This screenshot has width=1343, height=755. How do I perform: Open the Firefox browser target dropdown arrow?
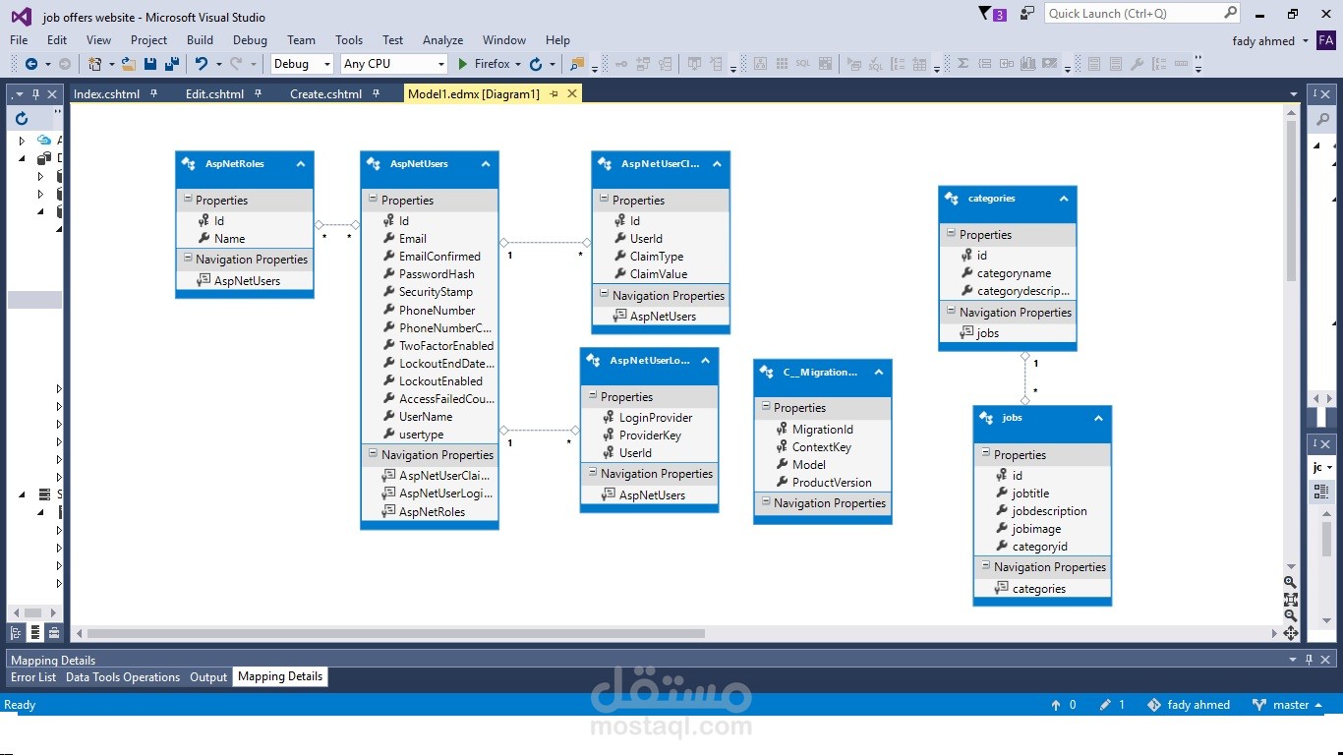pyautogui.click(x=518, y=64)
